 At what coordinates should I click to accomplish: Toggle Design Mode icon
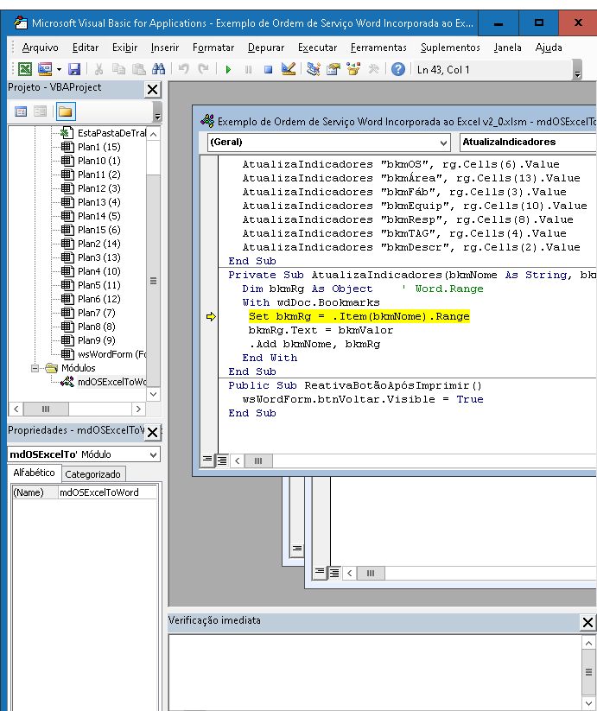coord(289,69)
